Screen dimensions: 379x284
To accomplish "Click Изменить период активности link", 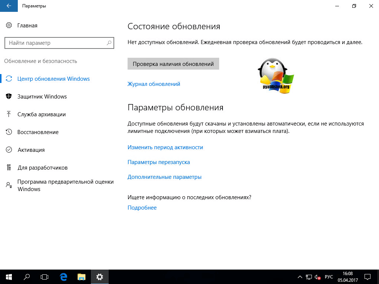I will coord(165,147).
